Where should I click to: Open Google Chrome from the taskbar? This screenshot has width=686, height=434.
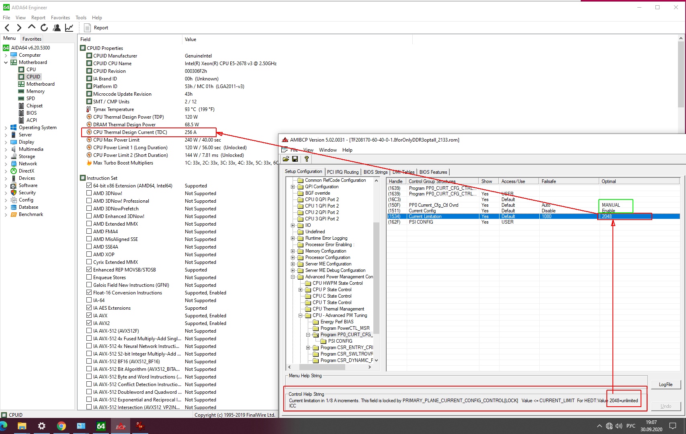61,426
